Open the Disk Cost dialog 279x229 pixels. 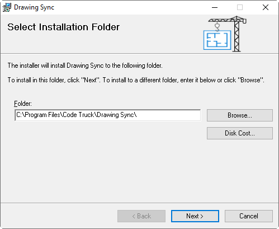(x=240, y=133)
